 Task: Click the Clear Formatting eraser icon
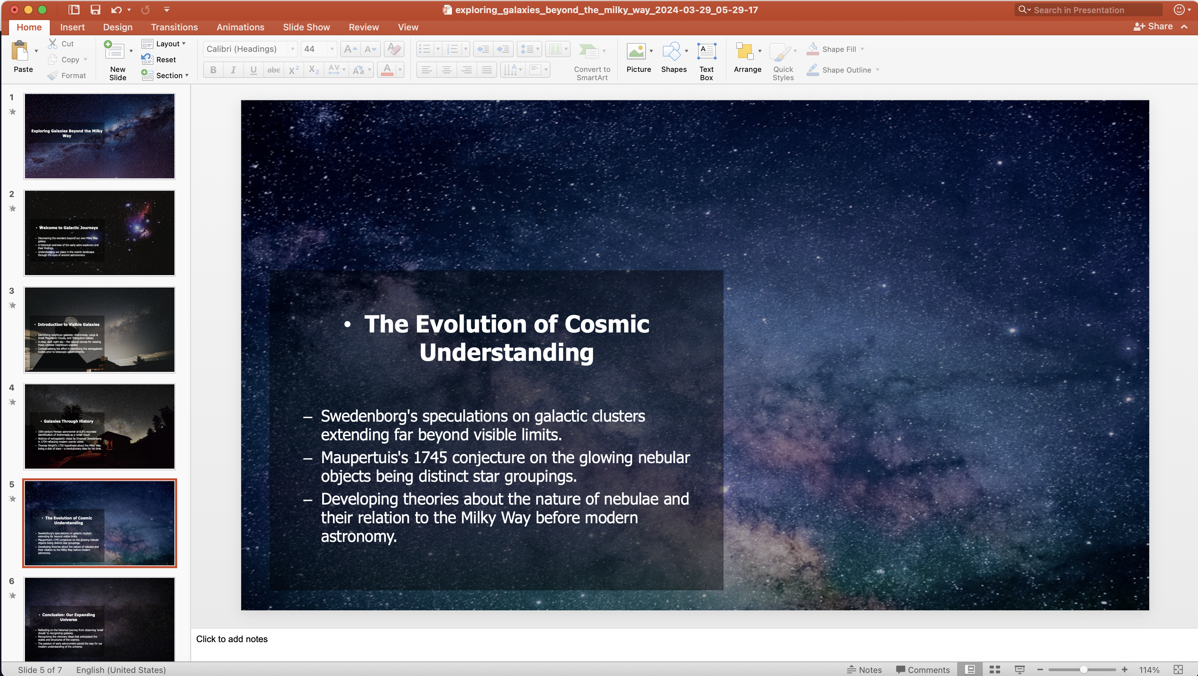point(394,49)
